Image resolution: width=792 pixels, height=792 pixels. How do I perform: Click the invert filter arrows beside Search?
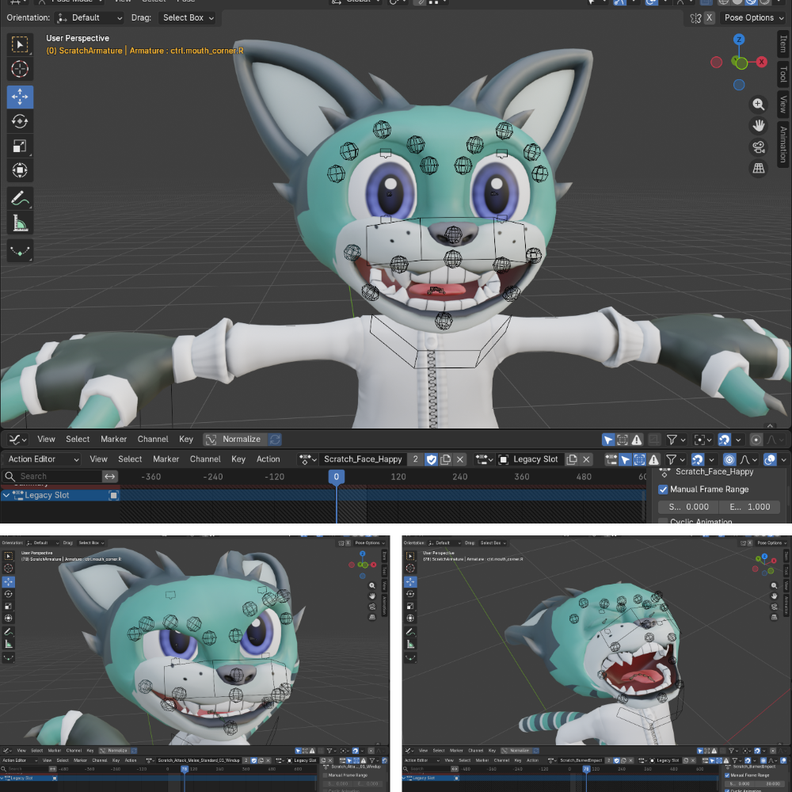[x=109, y=476]
